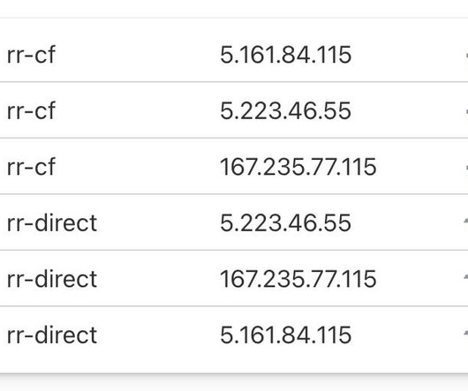Screen dimensions: 468x391
Task: Click IP 5.161.84.115 in first rr-cf row
Action: point(285,55)
